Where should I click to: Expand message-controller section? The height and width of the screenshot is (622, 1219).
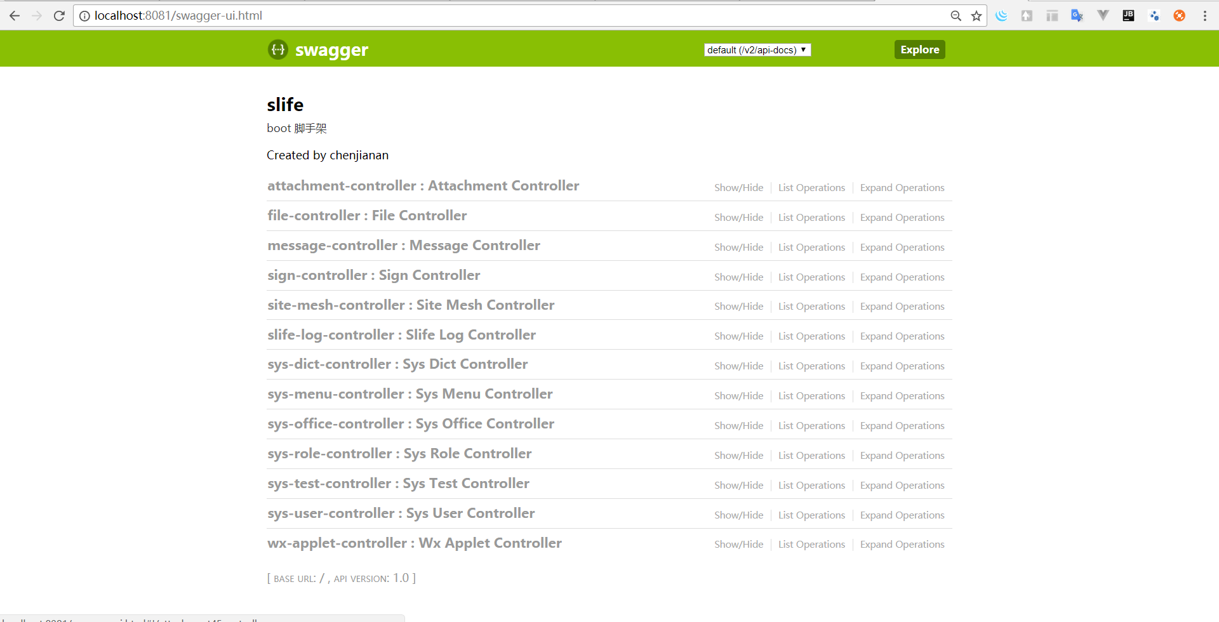[404, 246]
